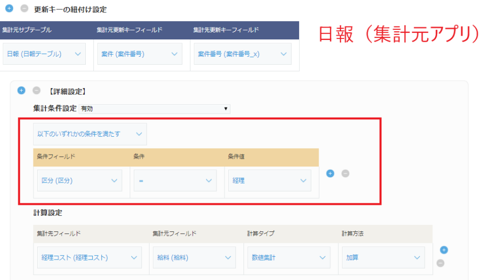Click the 計算方法 column header
Image resolution: width=488 pixels, height=280 pixels.
click(x=353, y=234)
